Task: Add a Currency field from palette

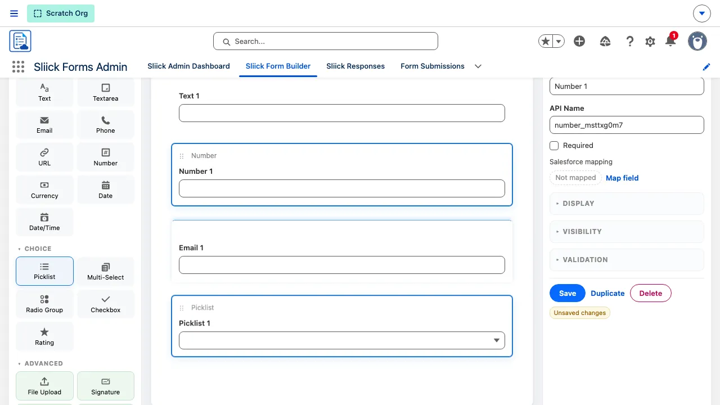Action: [x=44, y=190]
